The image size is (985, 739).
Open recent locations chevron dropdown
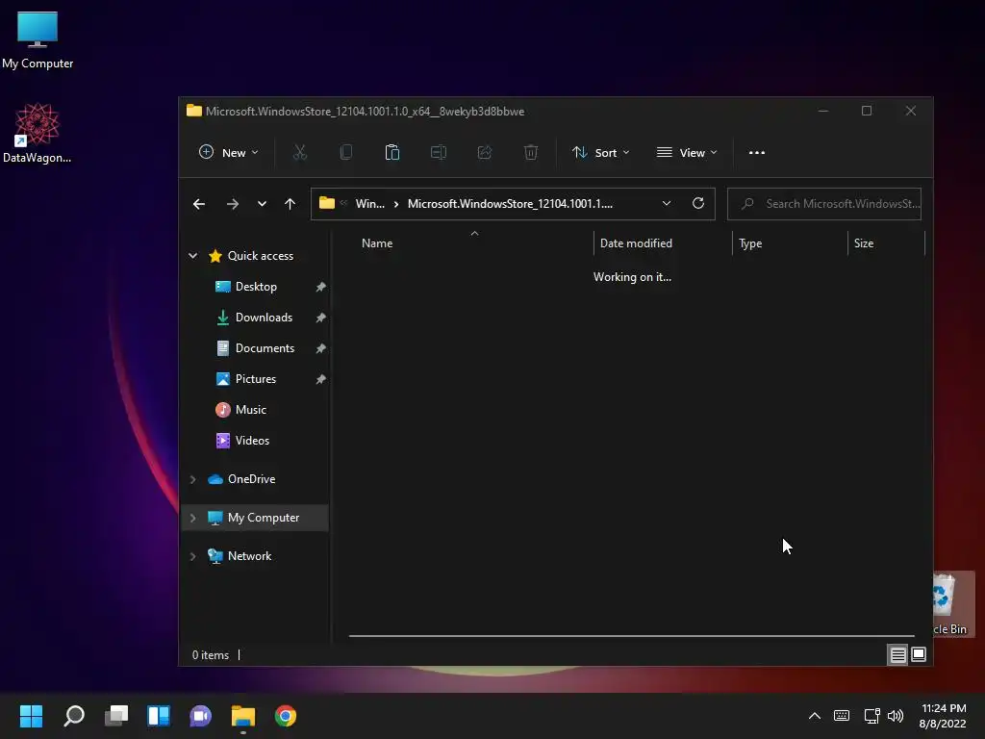tap(262, 204)
